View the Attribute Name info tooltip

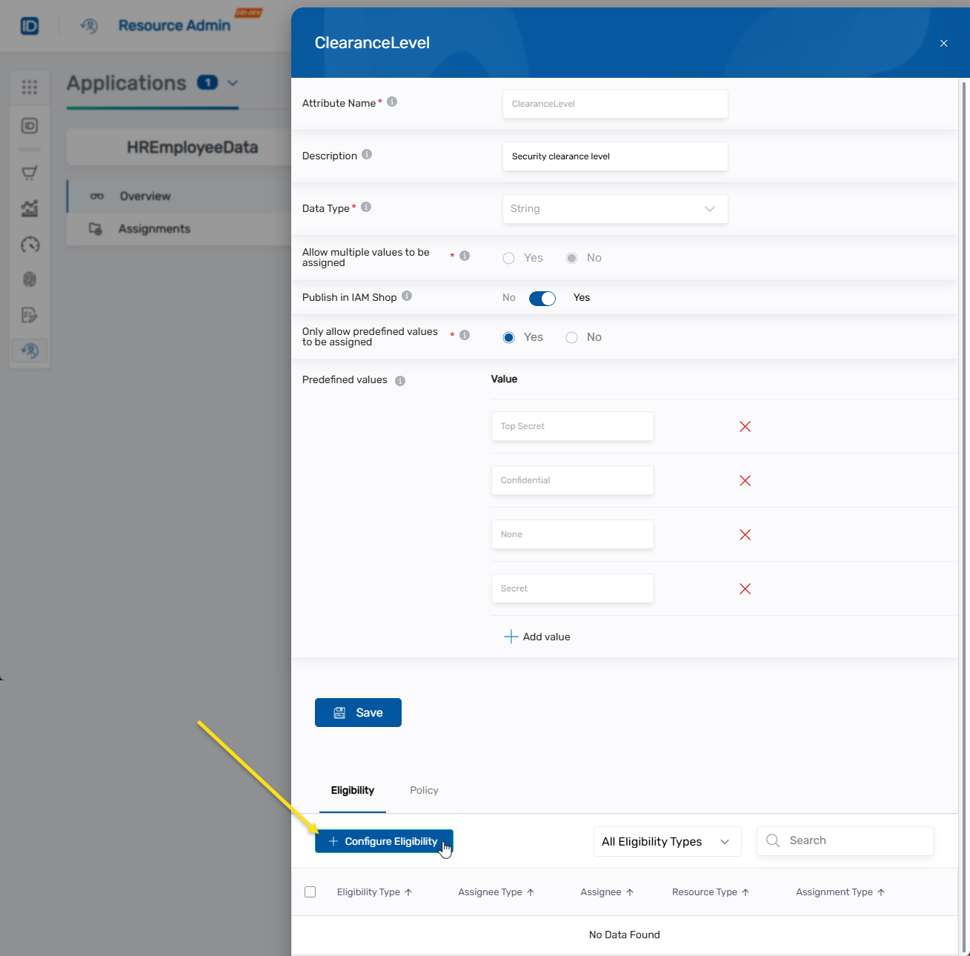click(x=392, y=102)
